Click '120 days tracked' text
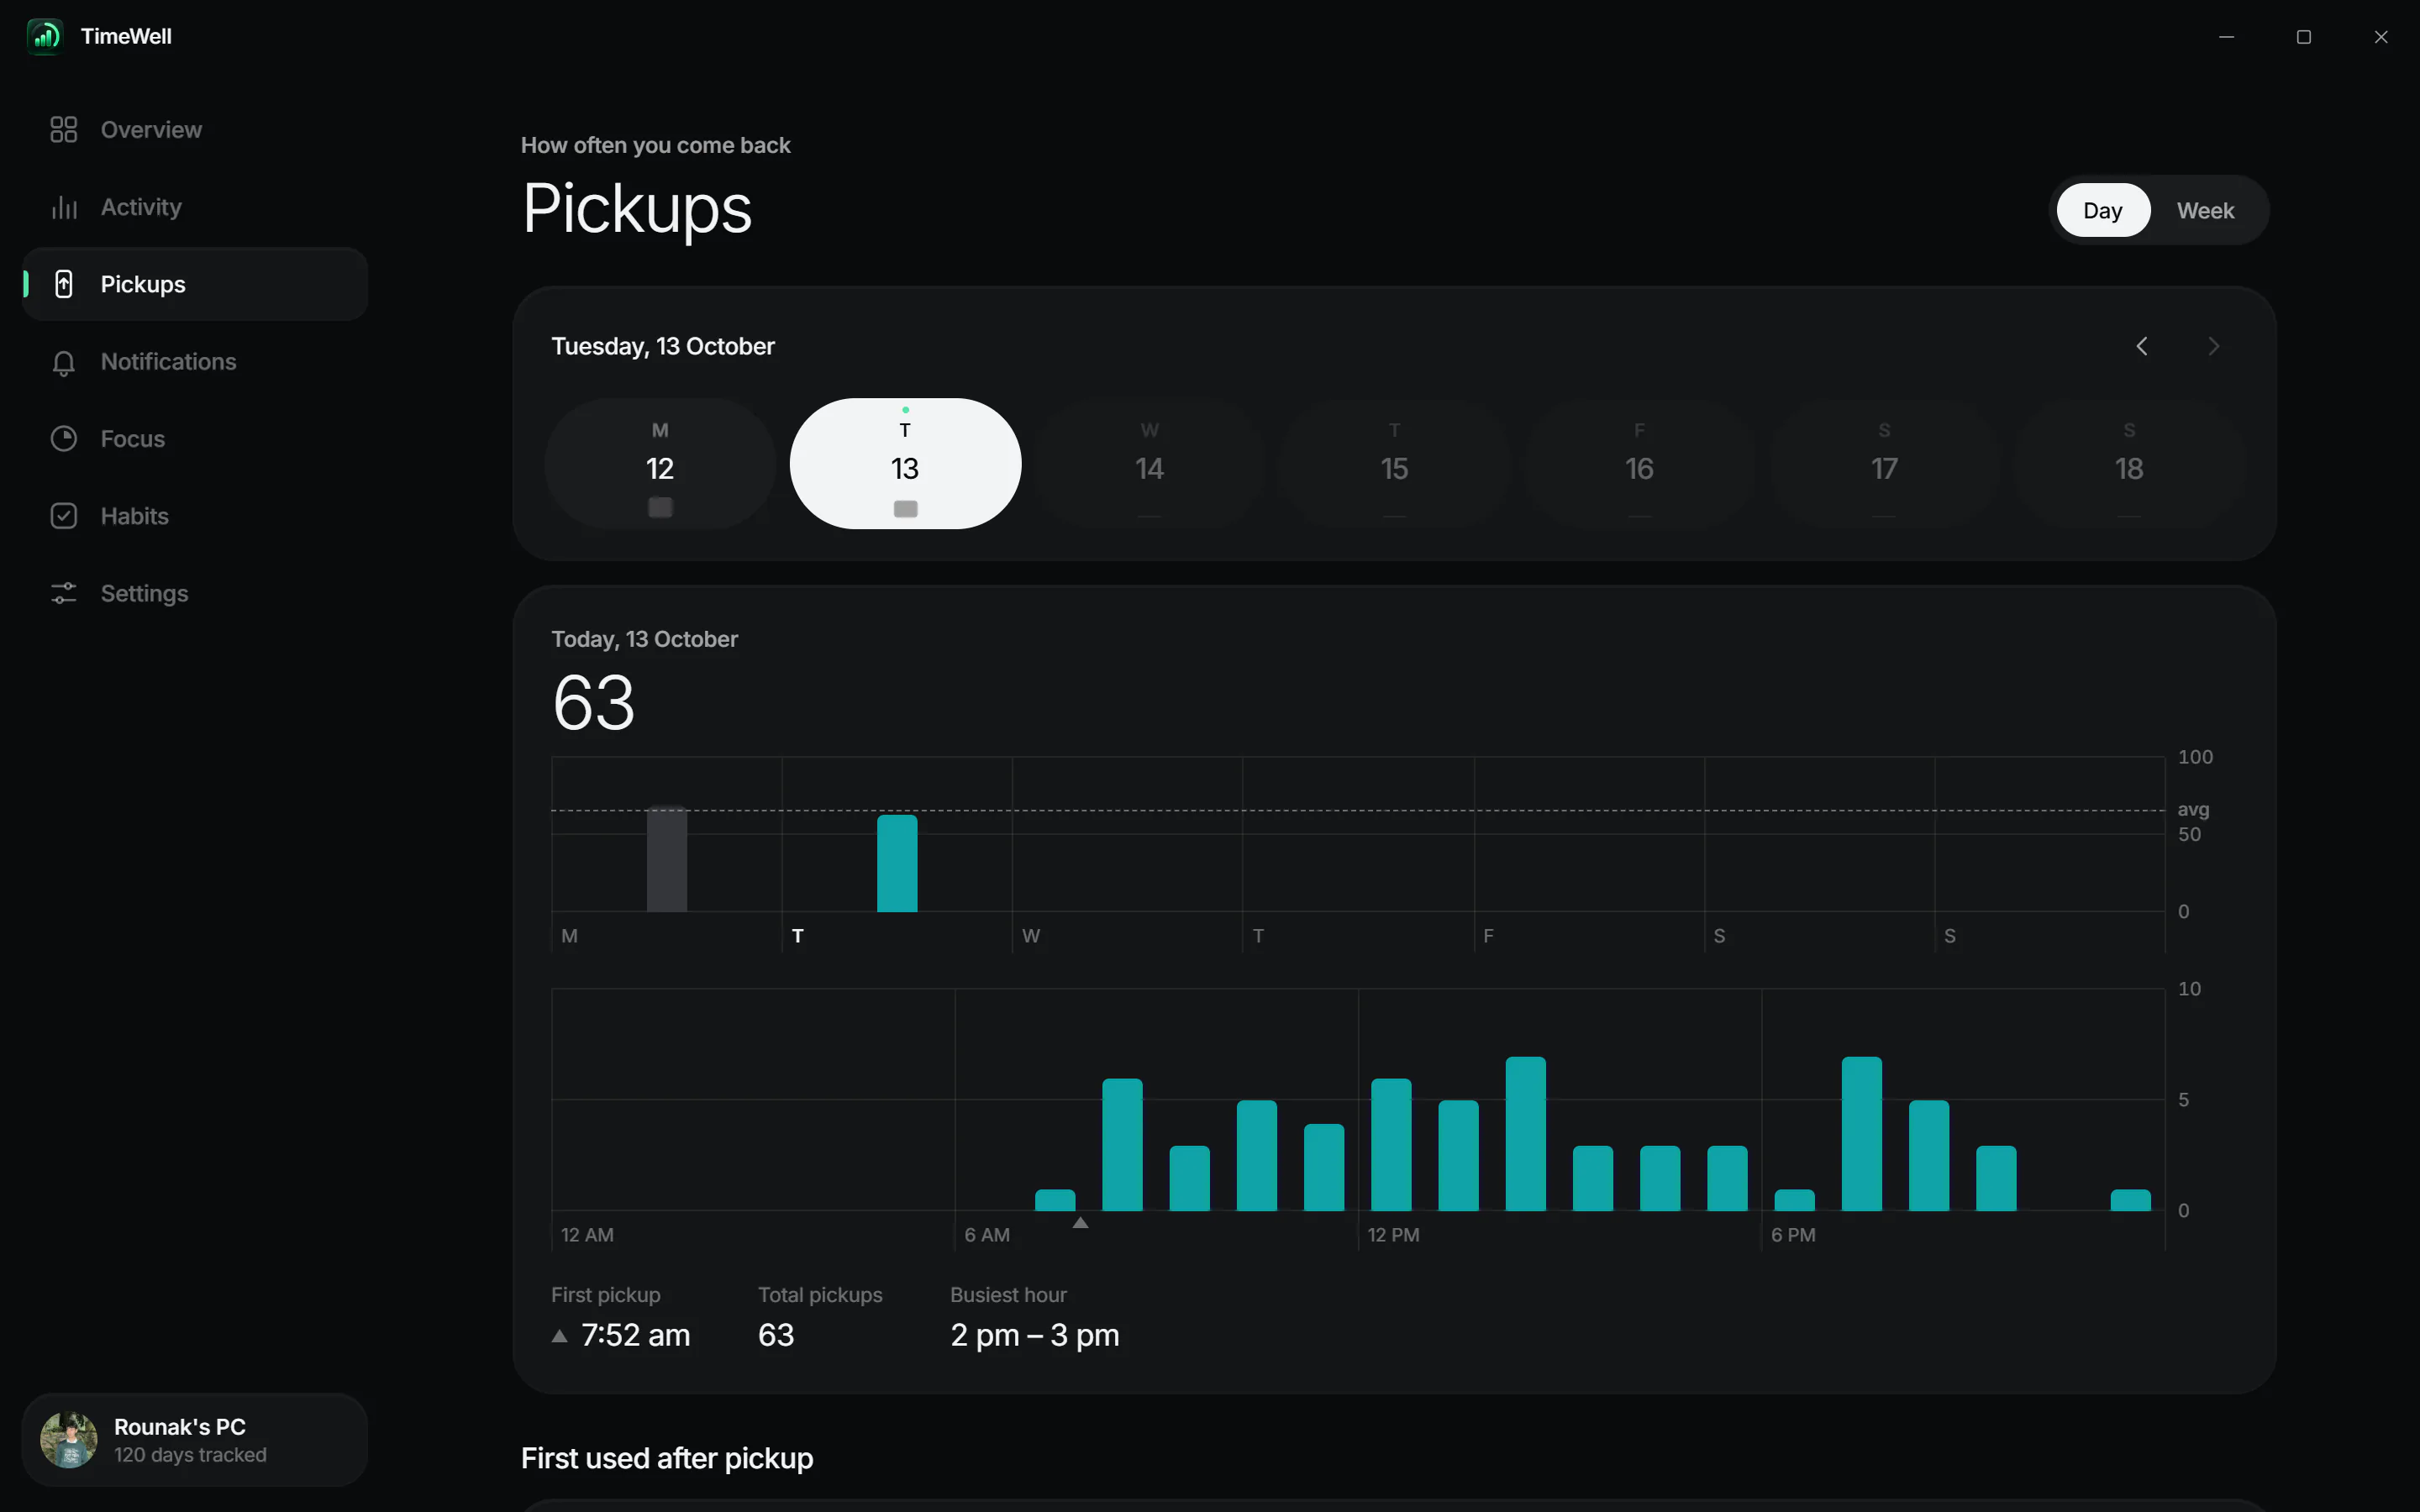Image resolution: width=2420 pixels, height=1512 pixels. (x=190, y=1455)
